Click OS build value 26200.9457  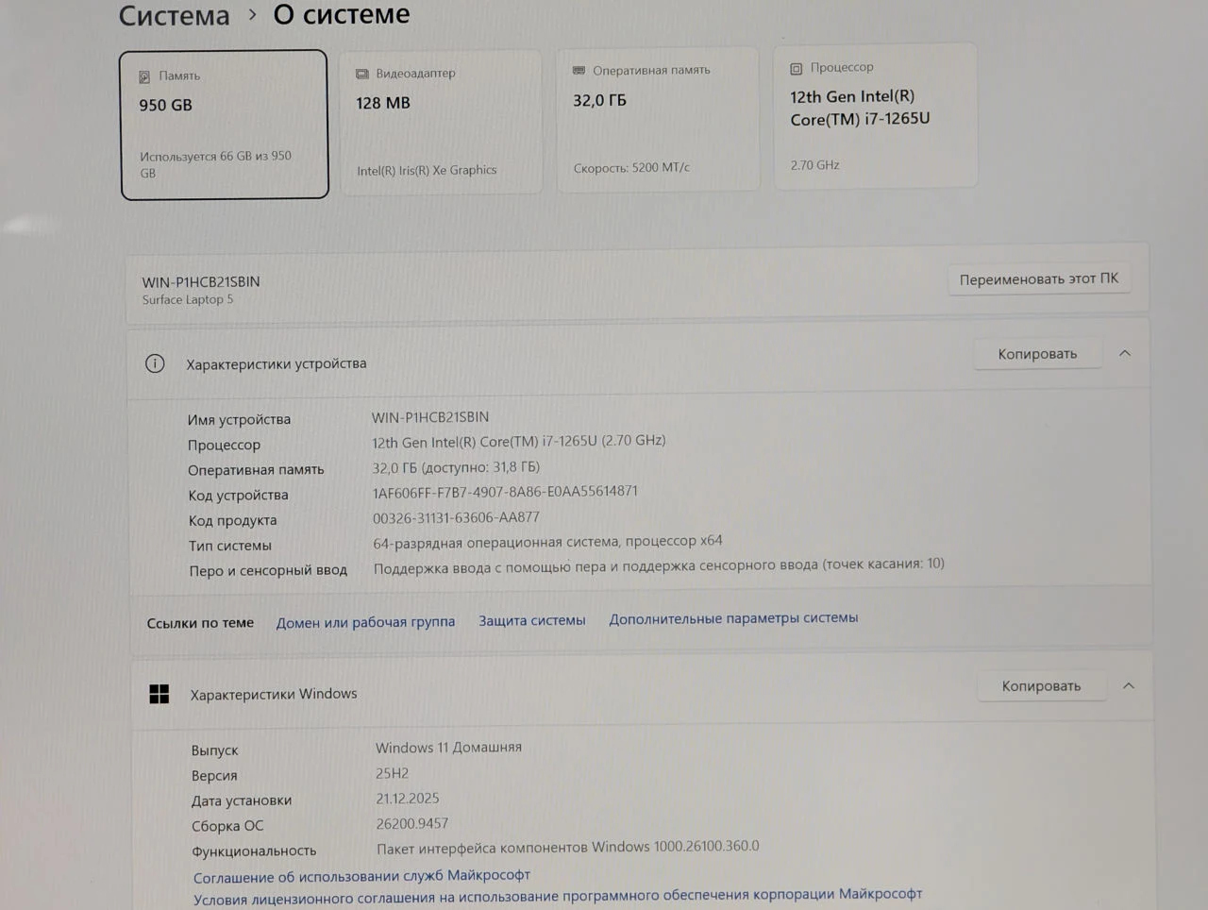[412, 824]
